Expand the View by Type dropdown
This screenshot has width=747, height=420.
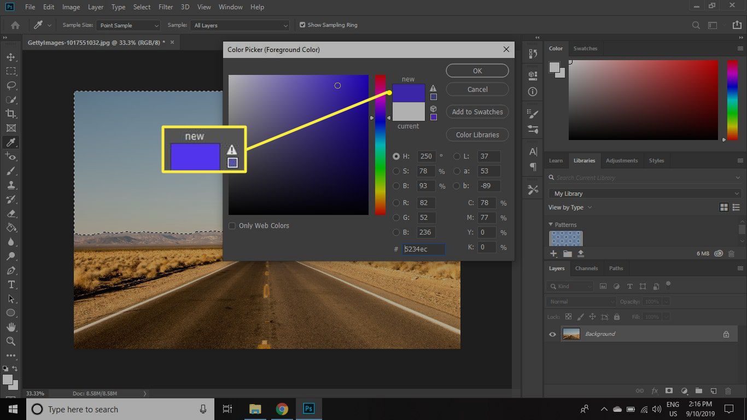click(570, 208)
